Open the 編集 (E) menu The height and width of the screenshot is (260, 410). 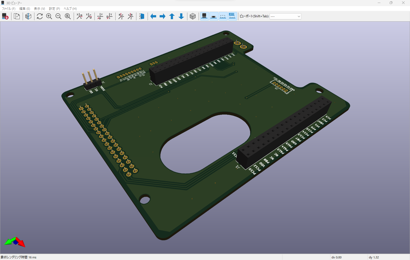25,9
